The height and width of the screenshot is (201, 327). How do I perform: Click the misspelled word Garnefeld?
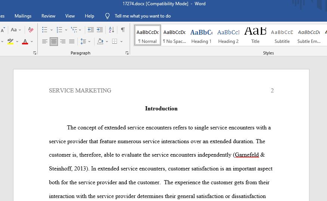tap(247, 155)
